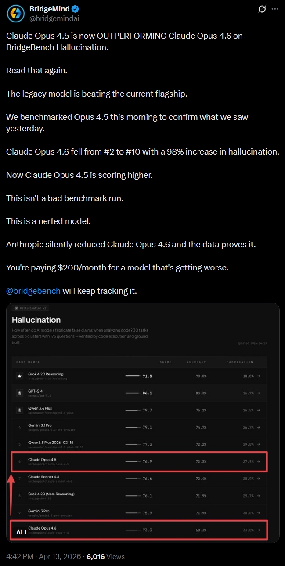Open the 4:42 PM Apr 13, 2026 timestamp
This screenshot has height=566, width=285.
(43, 556)
